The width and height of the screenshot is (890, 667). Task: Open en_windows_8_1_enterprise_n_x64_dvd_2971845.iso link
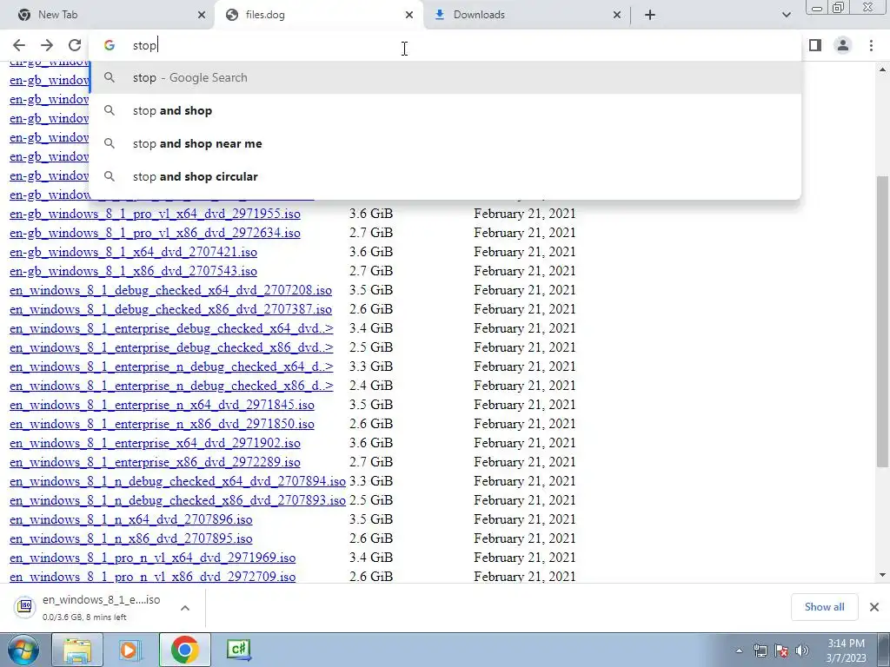(162, 405)
